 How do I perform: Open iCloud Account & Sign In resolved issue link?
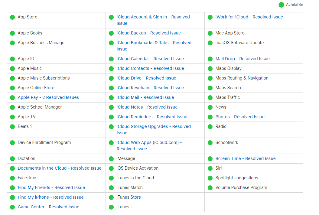[x=153, y=20]
